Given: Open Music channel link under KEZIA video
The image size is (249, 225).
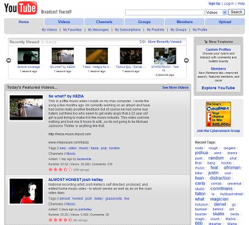Looking at the screenshot, I should point(71,153).
